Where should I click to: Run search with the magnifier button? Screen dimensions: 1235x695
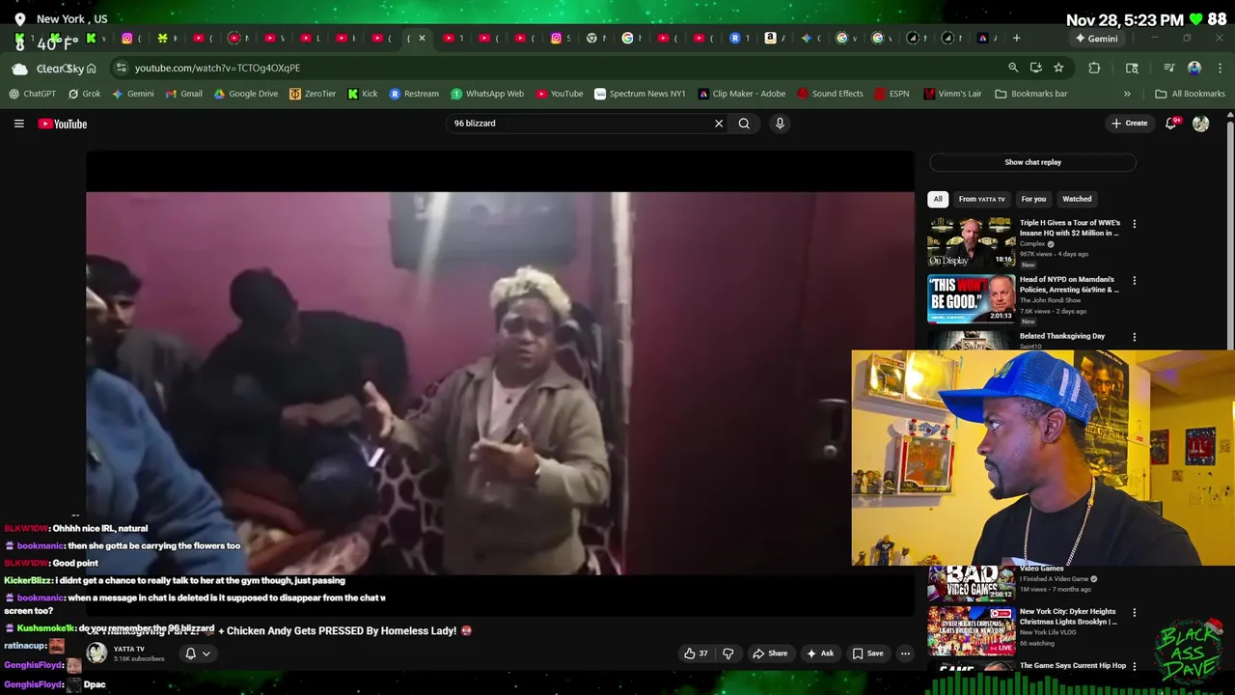(744, 124)
